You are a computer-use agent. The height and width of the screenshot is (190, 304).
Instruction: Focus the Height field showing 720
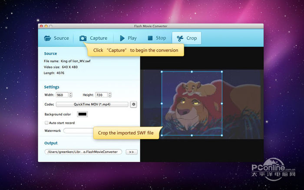(101, 95)
